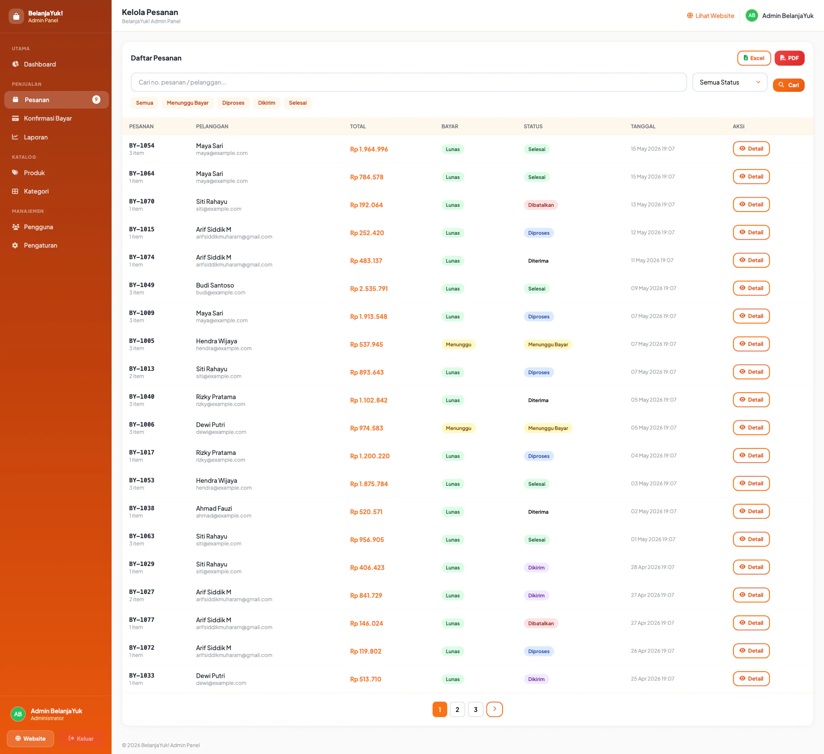824x754 pixels.
Task: Select the Dikirim filter tab
Action: [267, 103]
